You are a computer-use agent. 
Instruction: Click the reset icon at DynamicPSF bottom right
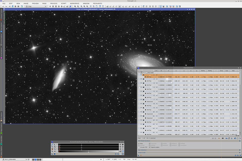240,155
